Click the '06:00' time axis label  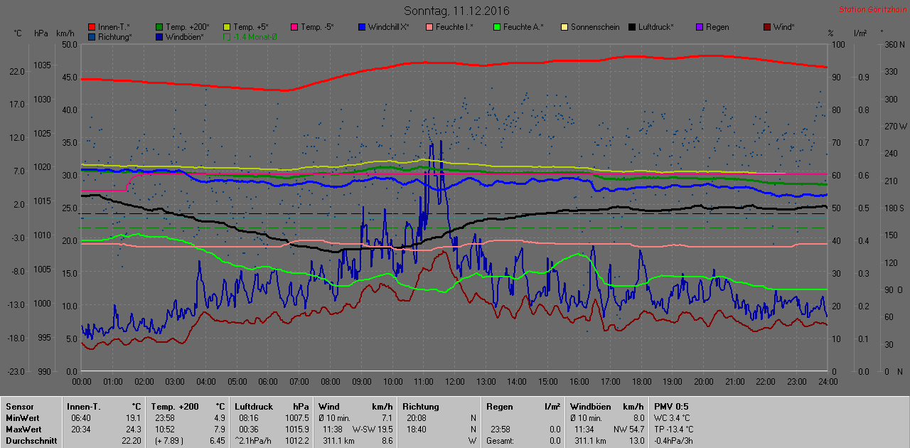pyautogui.click(x=268, y=382)
